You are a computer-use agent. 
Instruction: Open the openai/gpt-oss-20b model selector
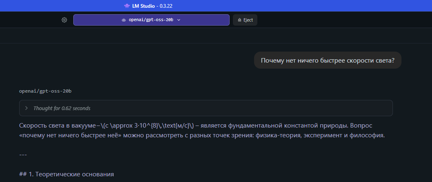pos(151,20)
